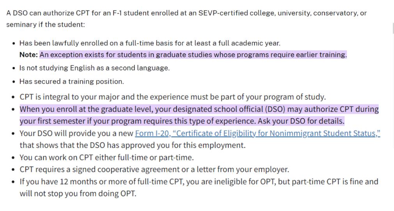Click the final line "will not stop you from doing OPT"

[78, 193]
